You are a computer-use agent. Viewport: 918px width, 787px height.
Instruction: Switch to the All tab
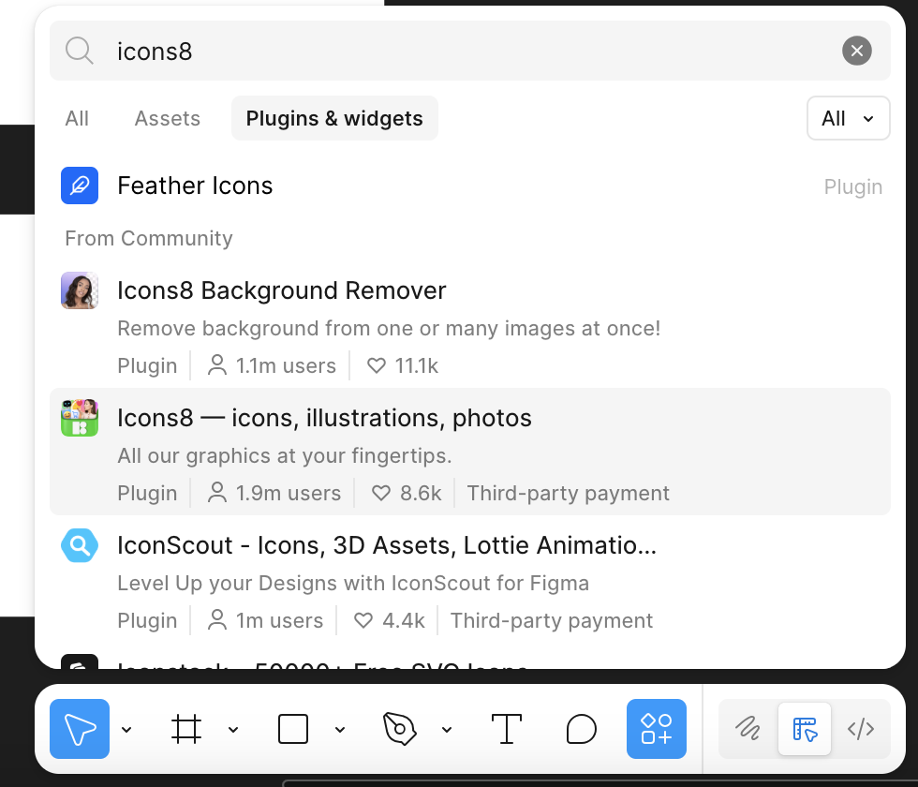pos(77,118)
